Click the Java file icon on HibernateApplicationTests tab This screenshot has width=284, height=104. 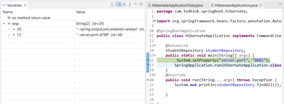pos(149,5)
